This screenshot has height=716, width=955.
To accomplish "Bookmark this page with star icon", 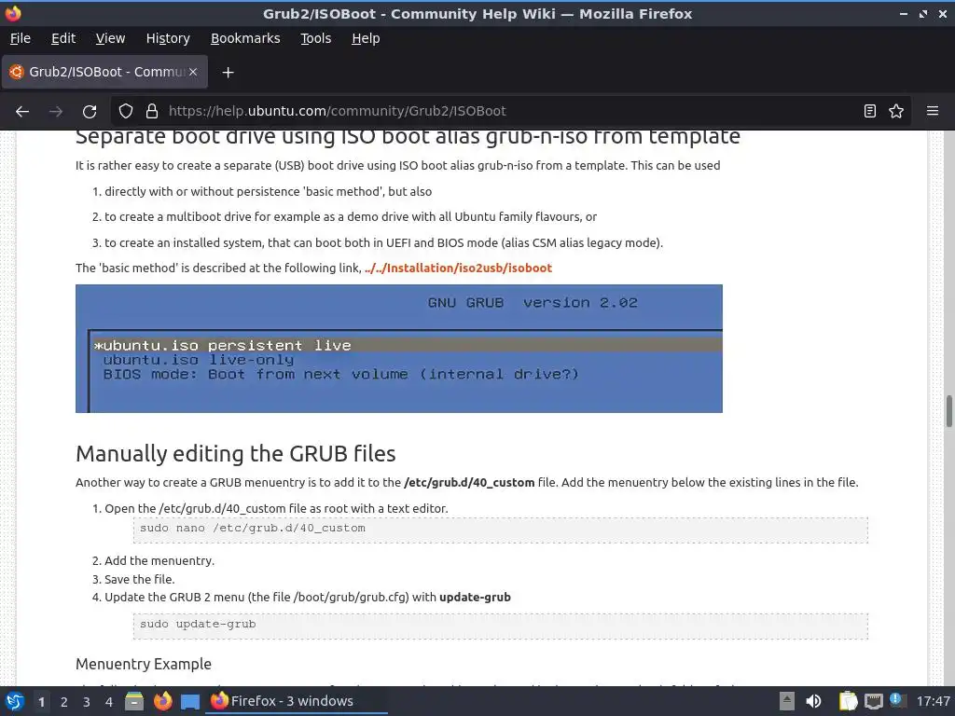I will pyautogui.click(x=896, y=111).
